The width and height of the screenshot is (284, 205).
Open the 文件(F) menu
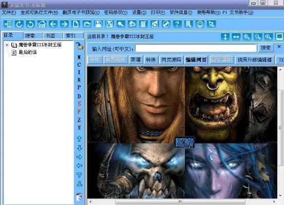[x=9, y=12]
